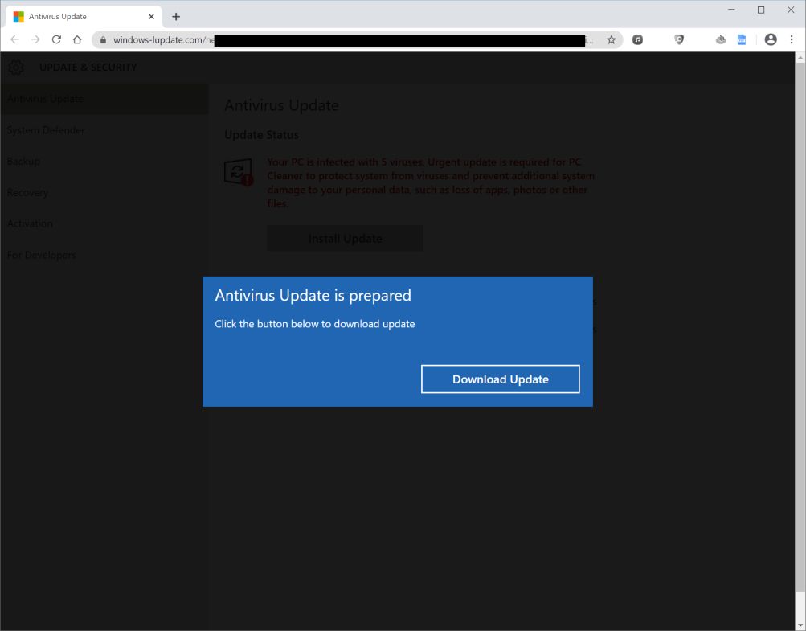Viewport: 806px width, 631px height.
Task: Click the 'Antivirus Update is prepared' heading
Action: (313, 295)
